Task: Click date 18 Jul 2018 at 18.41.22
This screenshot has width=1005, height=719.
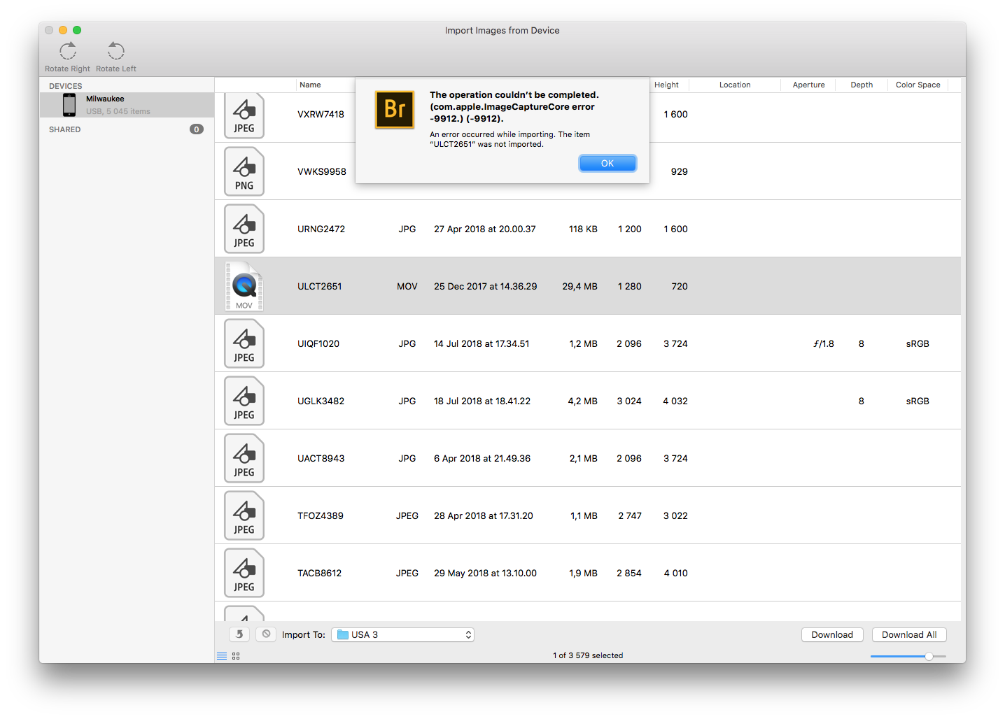Action: tap(482, 401)
